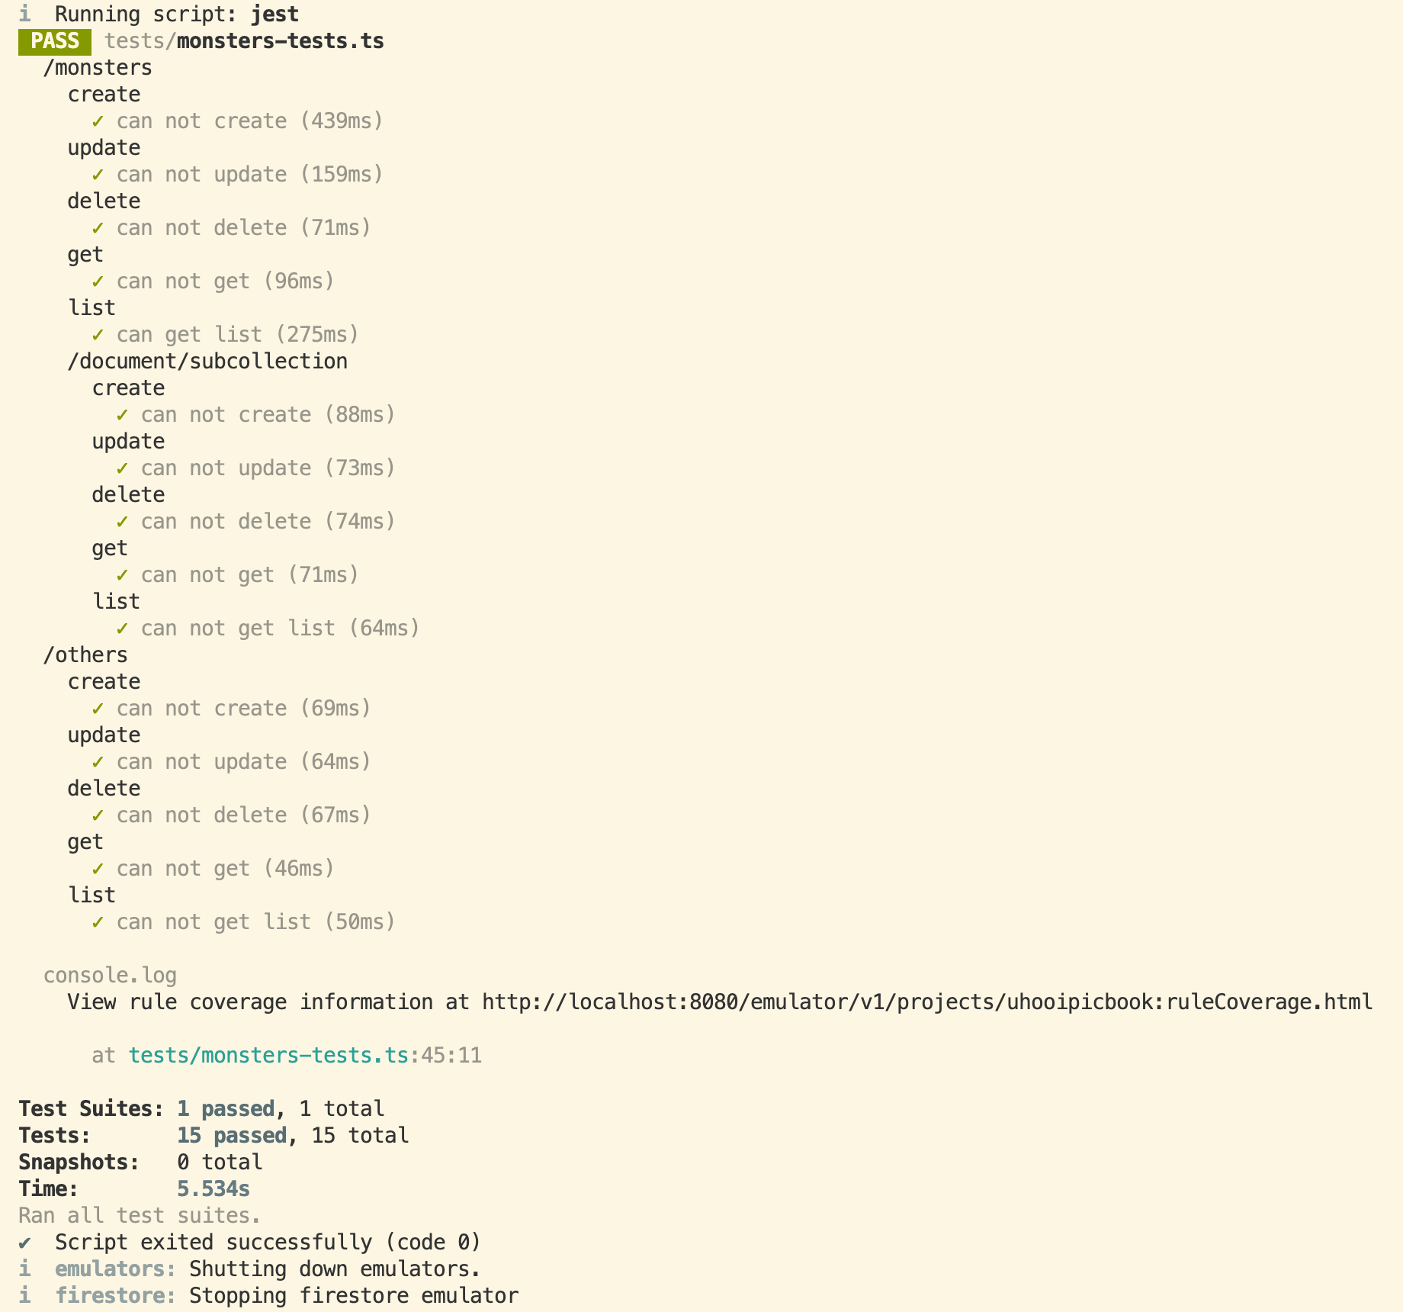
Task: Click the 'Snapshots:' summary label
Action: pos(79,1162)
